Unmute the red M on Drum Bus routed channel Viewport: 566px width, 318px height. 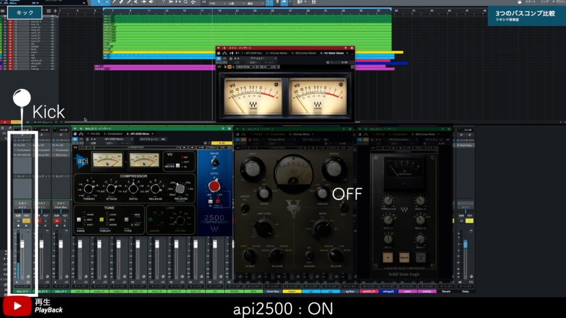[x=57, y=221]
